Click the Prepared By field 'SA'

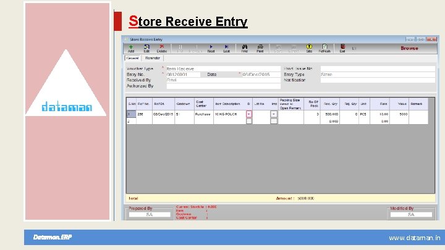(150, 215)
